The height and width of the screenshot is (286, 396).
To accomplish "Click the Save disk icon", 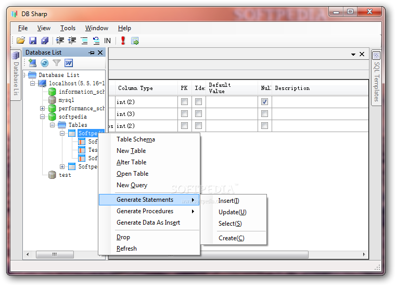I will 33,41.
